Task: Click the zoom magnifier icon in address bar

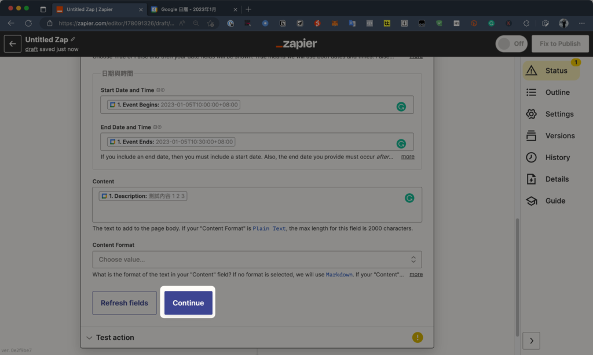Action: pyautogui.click(x=196, y=23)
